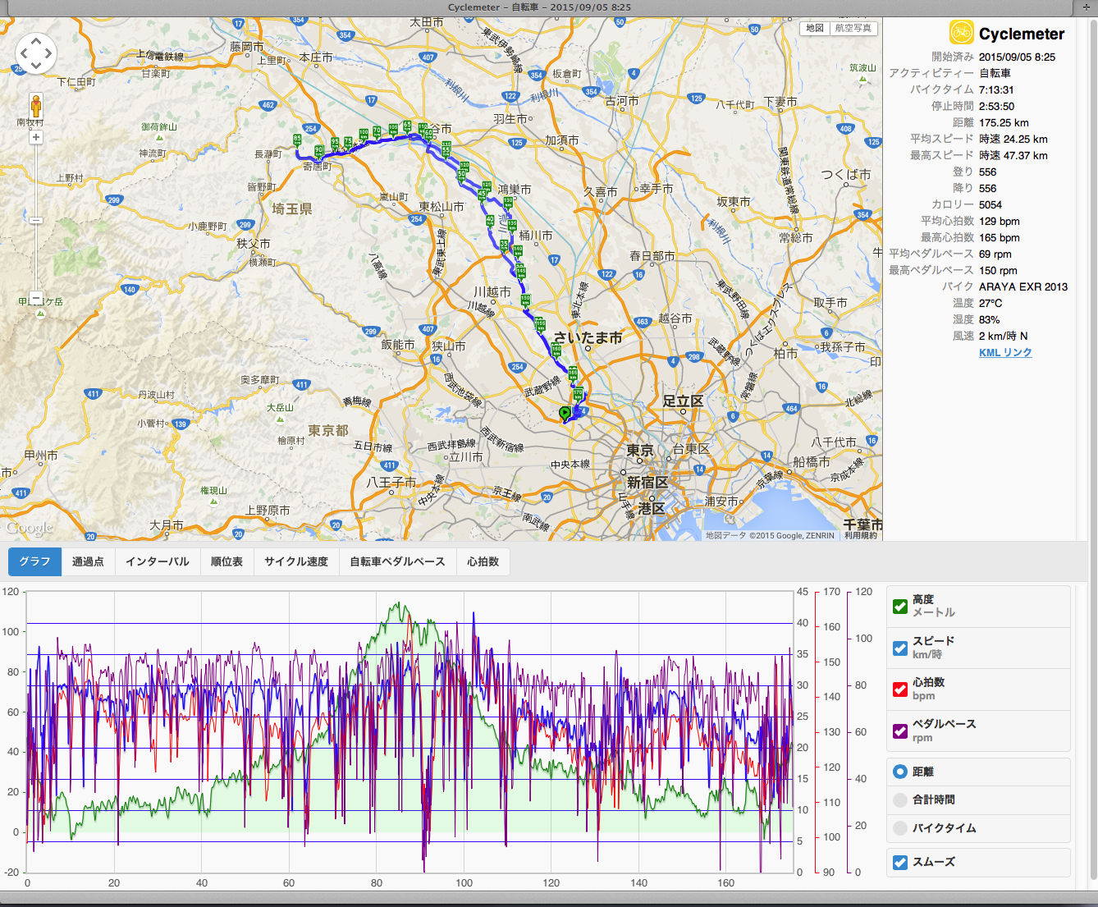Image resolution: width=1098 pixels, height=907 pixels.
Task: Click the 35 km route marker
Action: (x=504, y=245)
